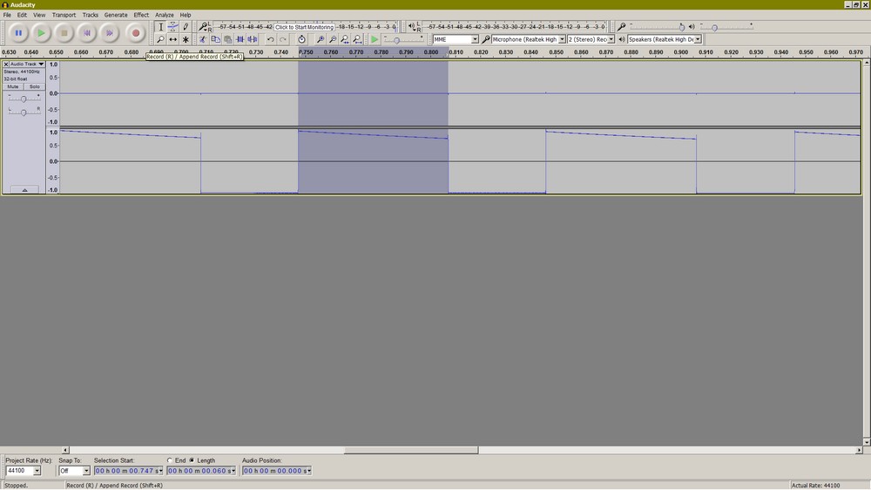Open the Snap To dropdown
The height and width of the screenshot is (490, 871).
click(x=86, y=471)
